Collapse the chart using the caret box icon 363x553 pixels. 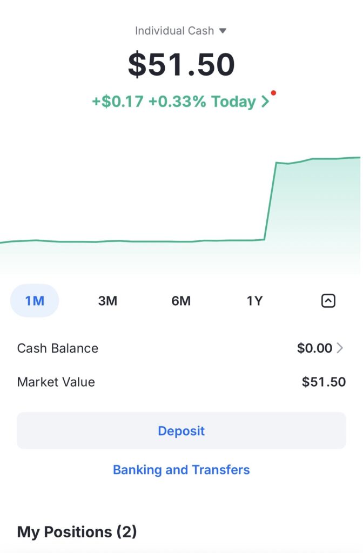click(x=328, y=301)
